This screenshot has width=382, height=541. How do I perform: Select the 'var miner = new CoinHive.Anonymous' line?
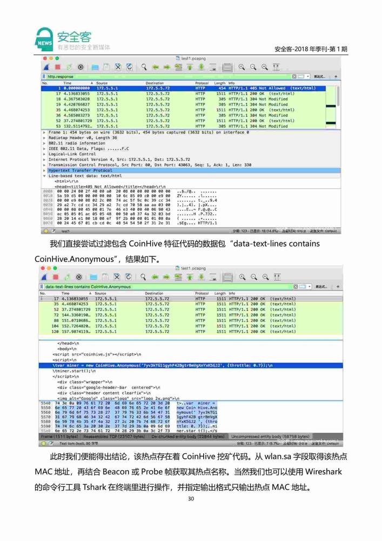(x=191, y=365)
